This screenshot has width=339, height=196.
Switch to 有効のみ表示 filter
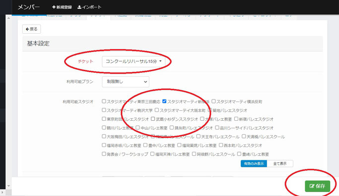(254, 164)
